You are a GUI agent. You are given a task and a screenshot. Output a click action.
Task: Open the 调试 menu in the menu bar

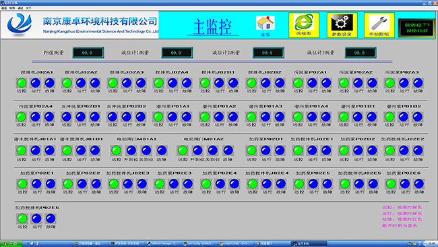20,8
